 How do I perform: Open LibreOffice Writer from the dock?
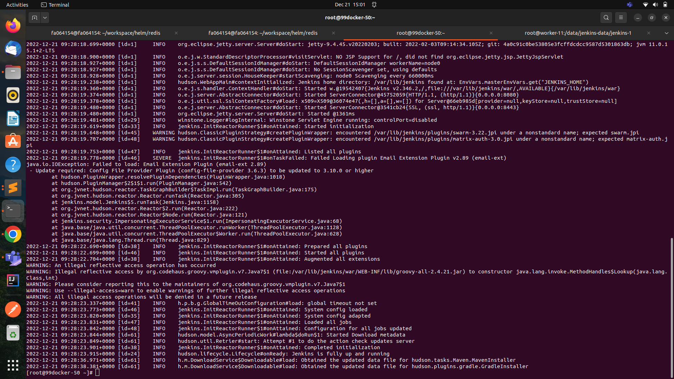(13, 118)
